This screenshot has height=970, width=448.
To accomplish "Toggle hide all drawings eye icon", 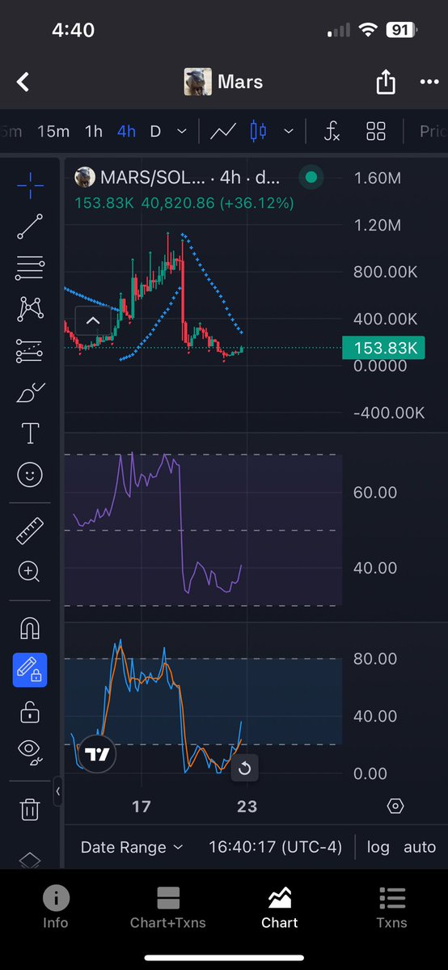I will tap(30, 752).
